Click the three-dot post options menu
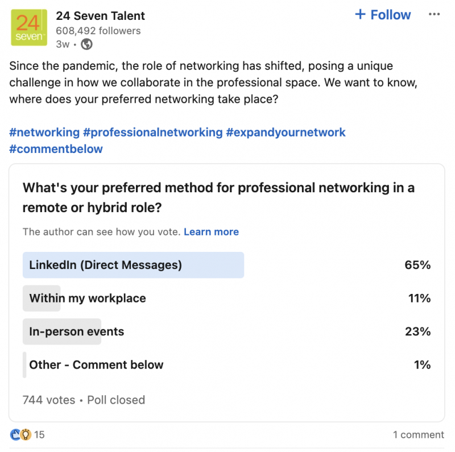The width and height of the screenshot is (455, 452). [x=434, y=14]
